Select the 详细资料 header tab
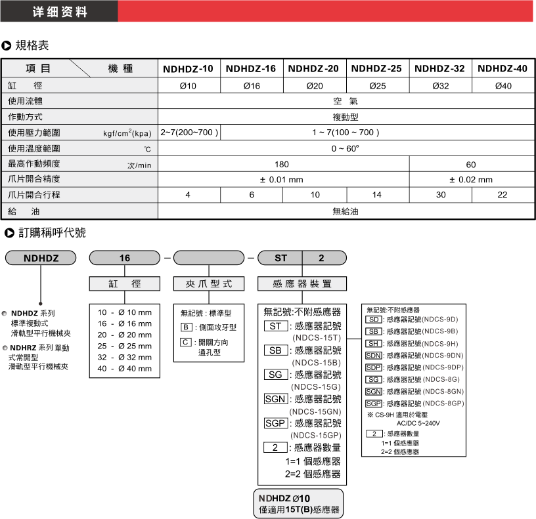The image size is (536, 519). point(59,12)
